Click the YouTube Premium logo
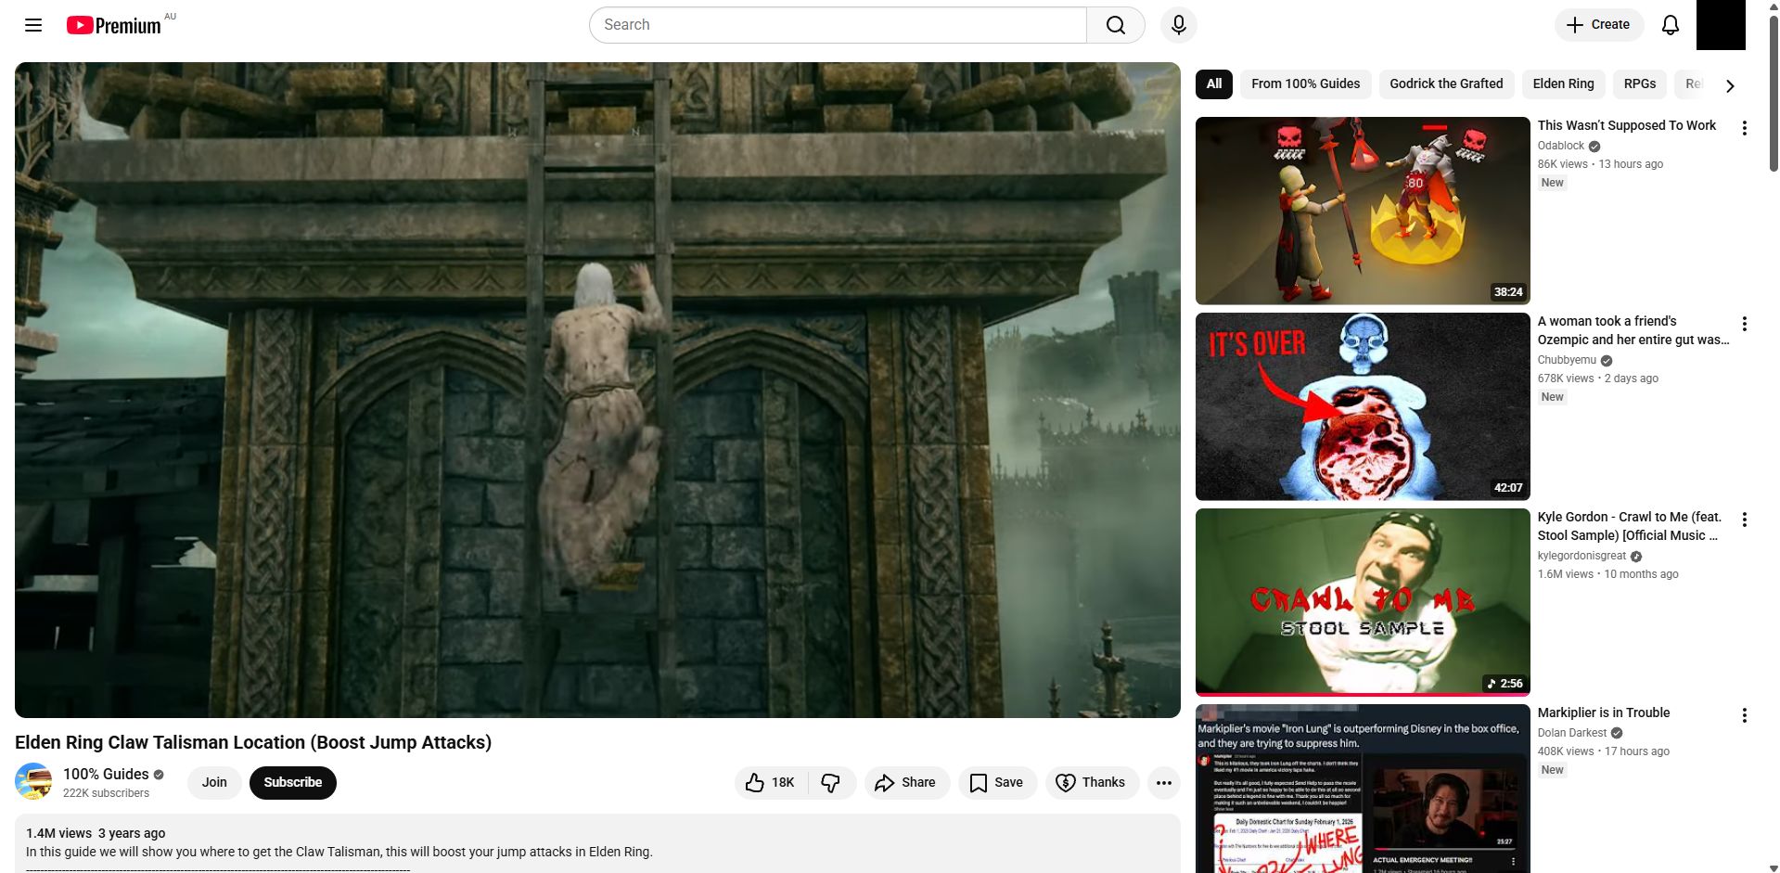 [115, 25]
